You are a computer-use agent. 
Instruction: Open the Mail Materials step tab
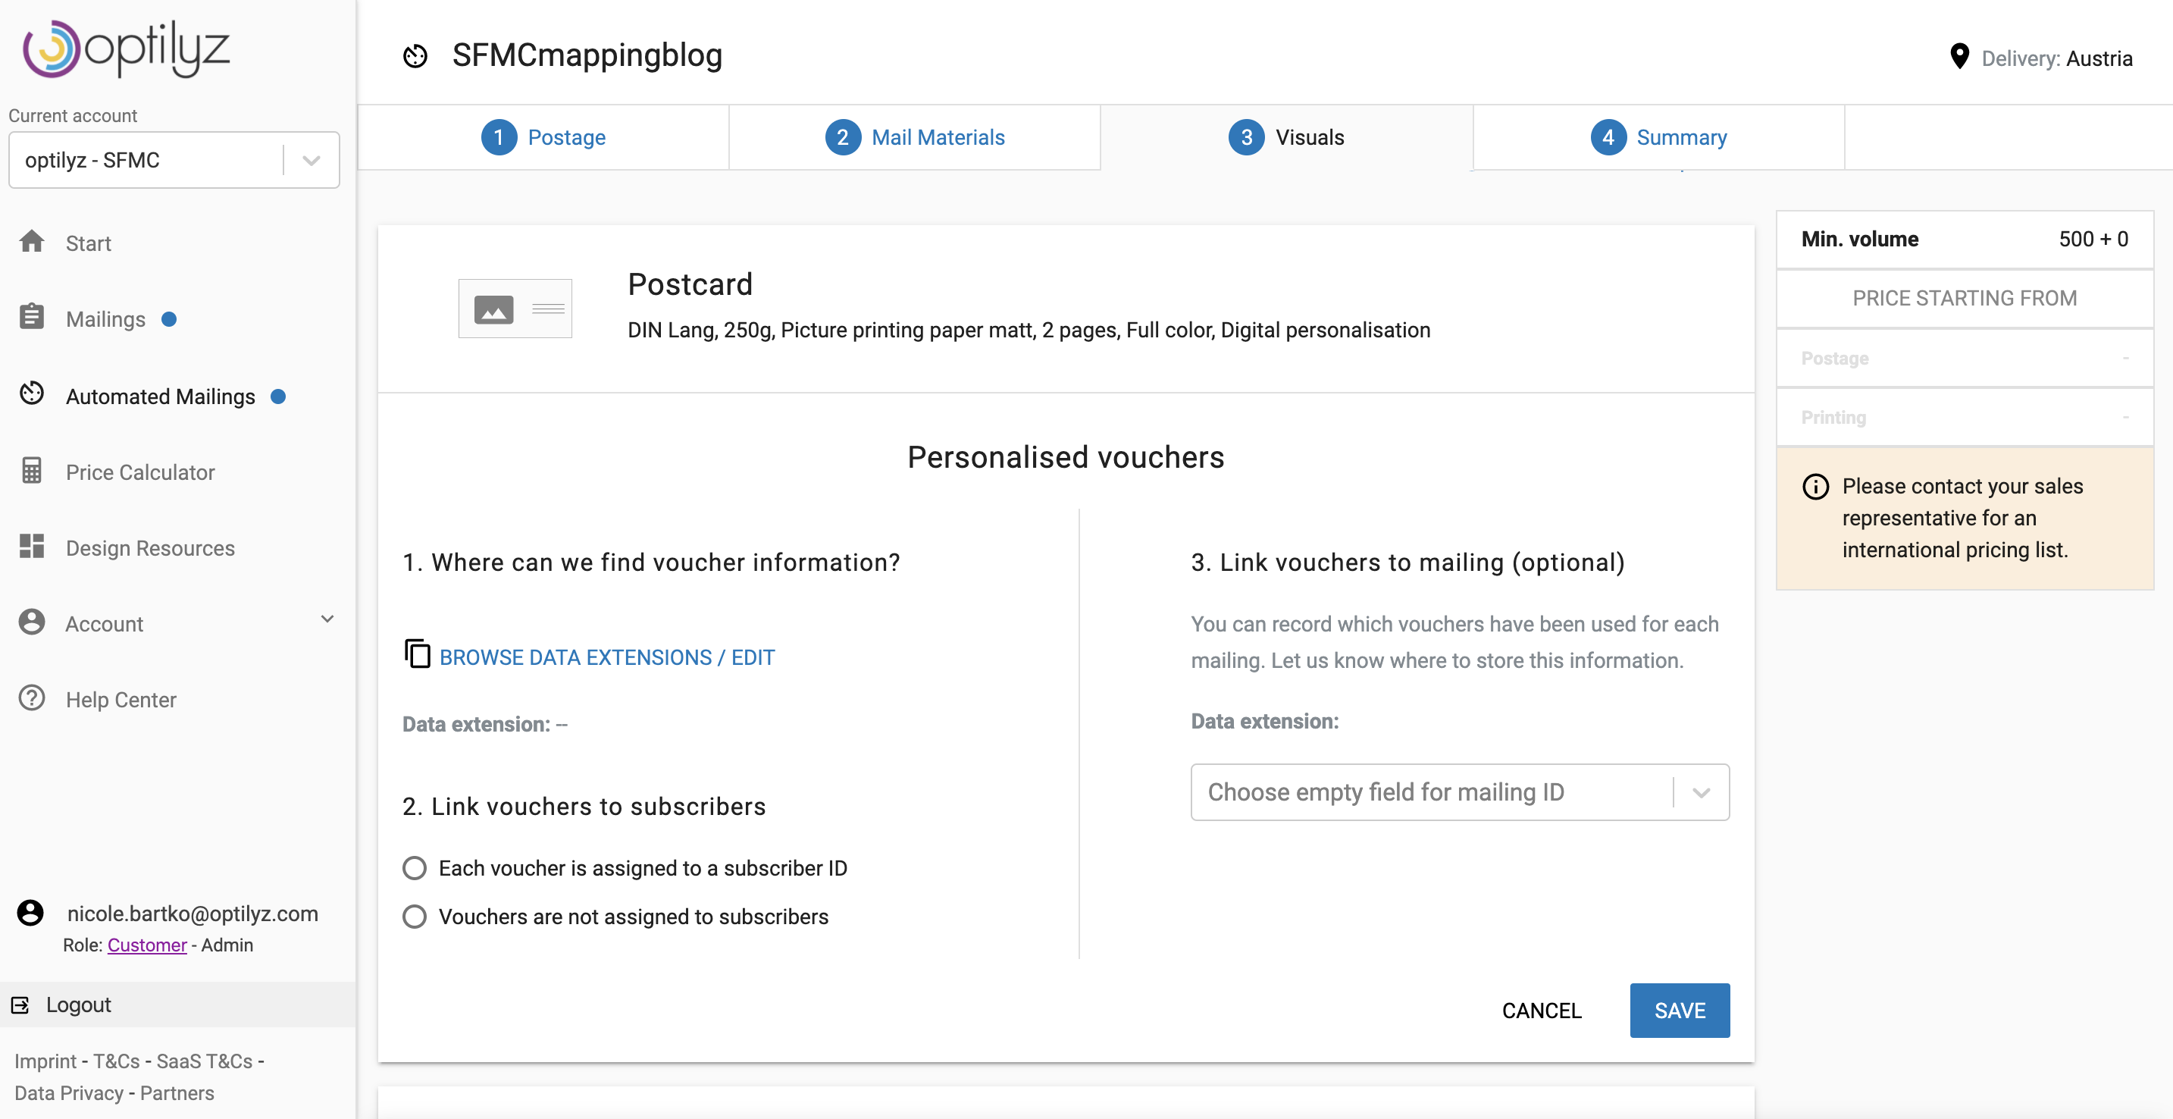916,137
